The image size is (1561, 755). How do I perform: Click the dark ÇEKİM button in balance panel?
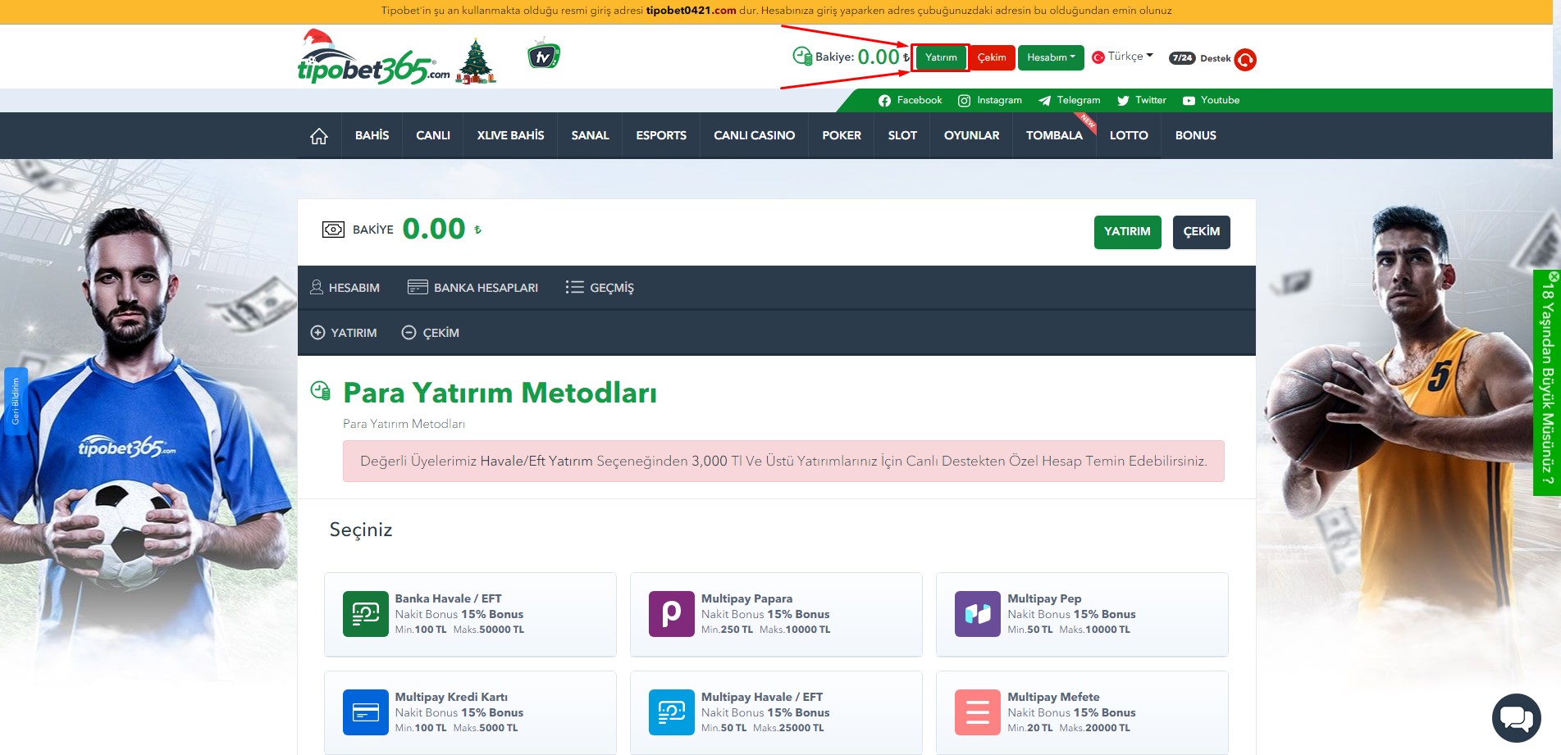pos(1201,232)
